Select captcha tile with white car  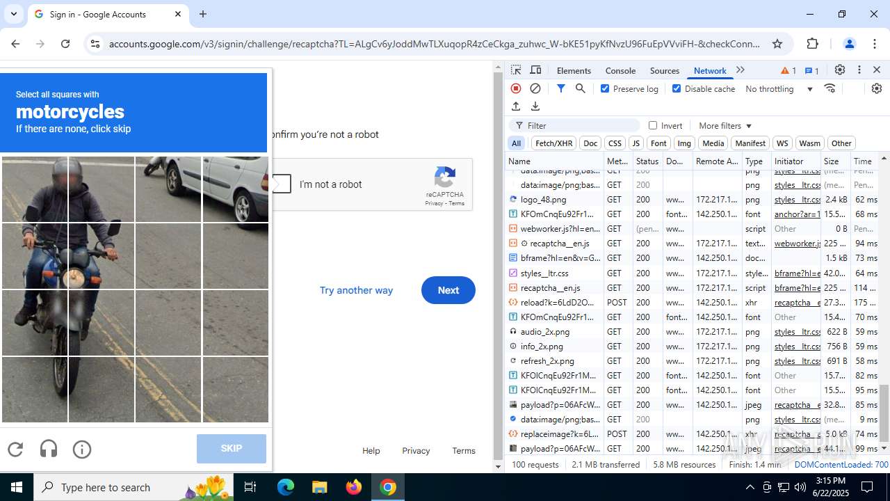coord(235,189)
